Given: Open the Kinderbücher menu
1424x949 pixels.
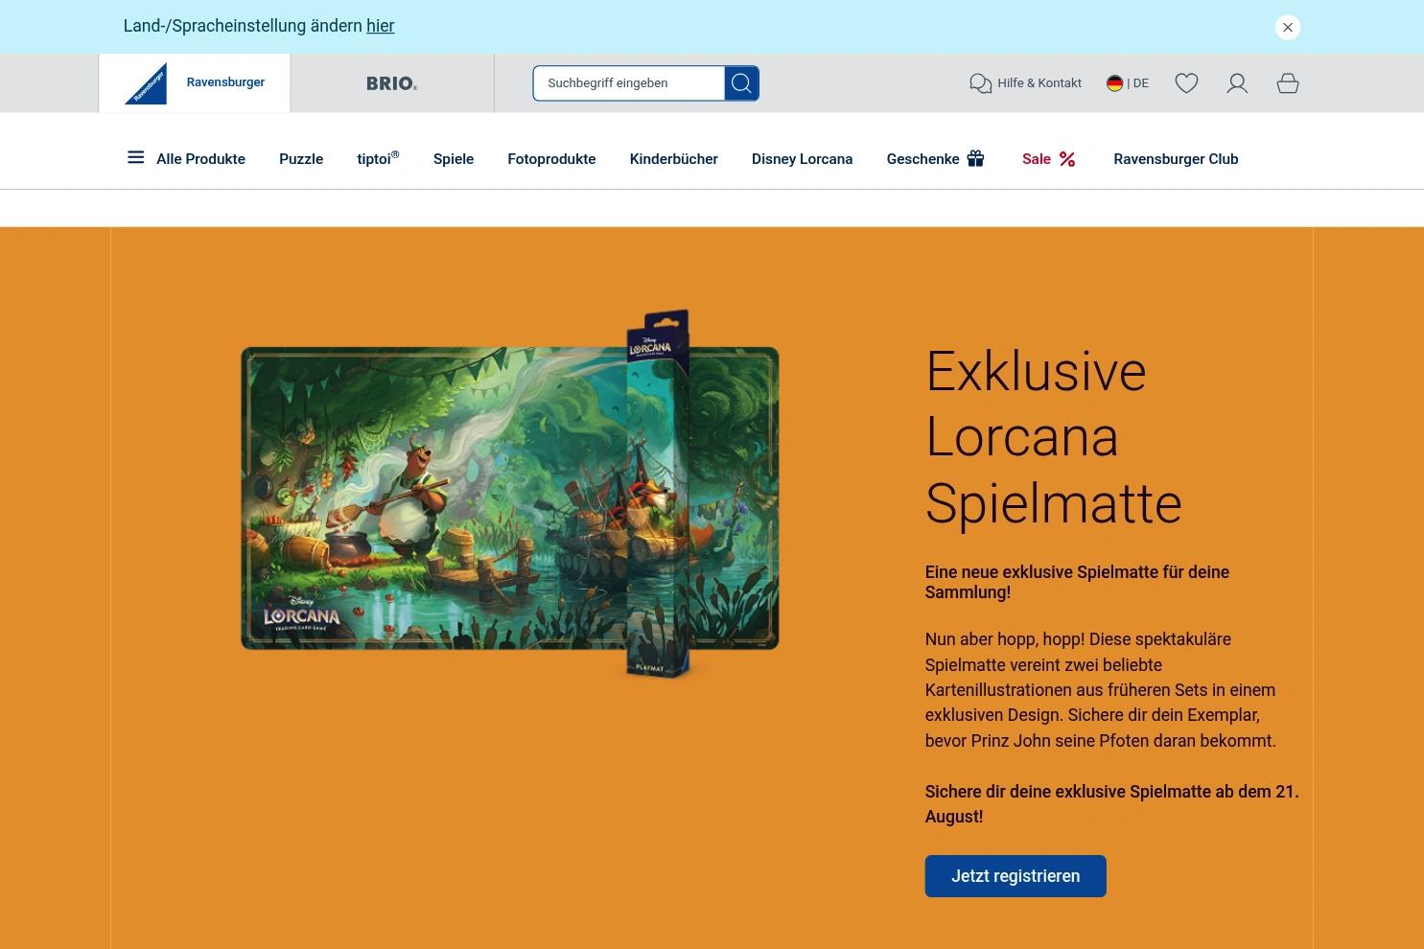Looking at the screenshot, I should point(674,159).
